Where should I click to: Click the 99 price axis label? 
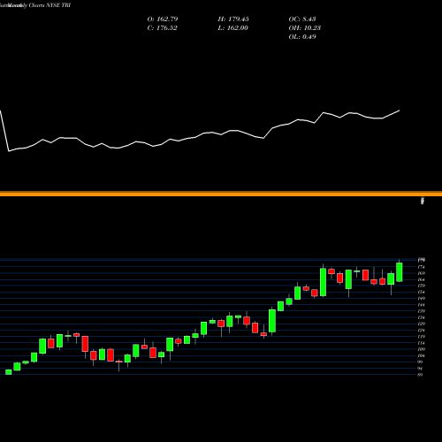point(420,362)
